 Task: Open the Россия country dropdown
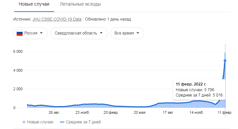click(30, 33)
